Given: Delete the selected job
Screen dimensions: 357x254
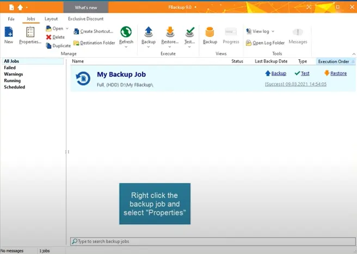Looking at the screenshot, I should (56, 37).
